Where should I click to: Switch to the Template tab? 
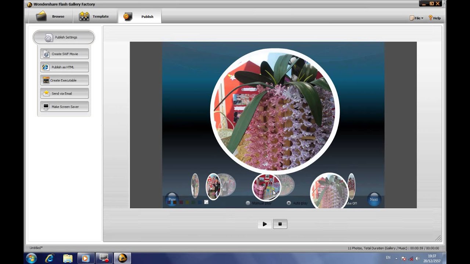point(95,16)
